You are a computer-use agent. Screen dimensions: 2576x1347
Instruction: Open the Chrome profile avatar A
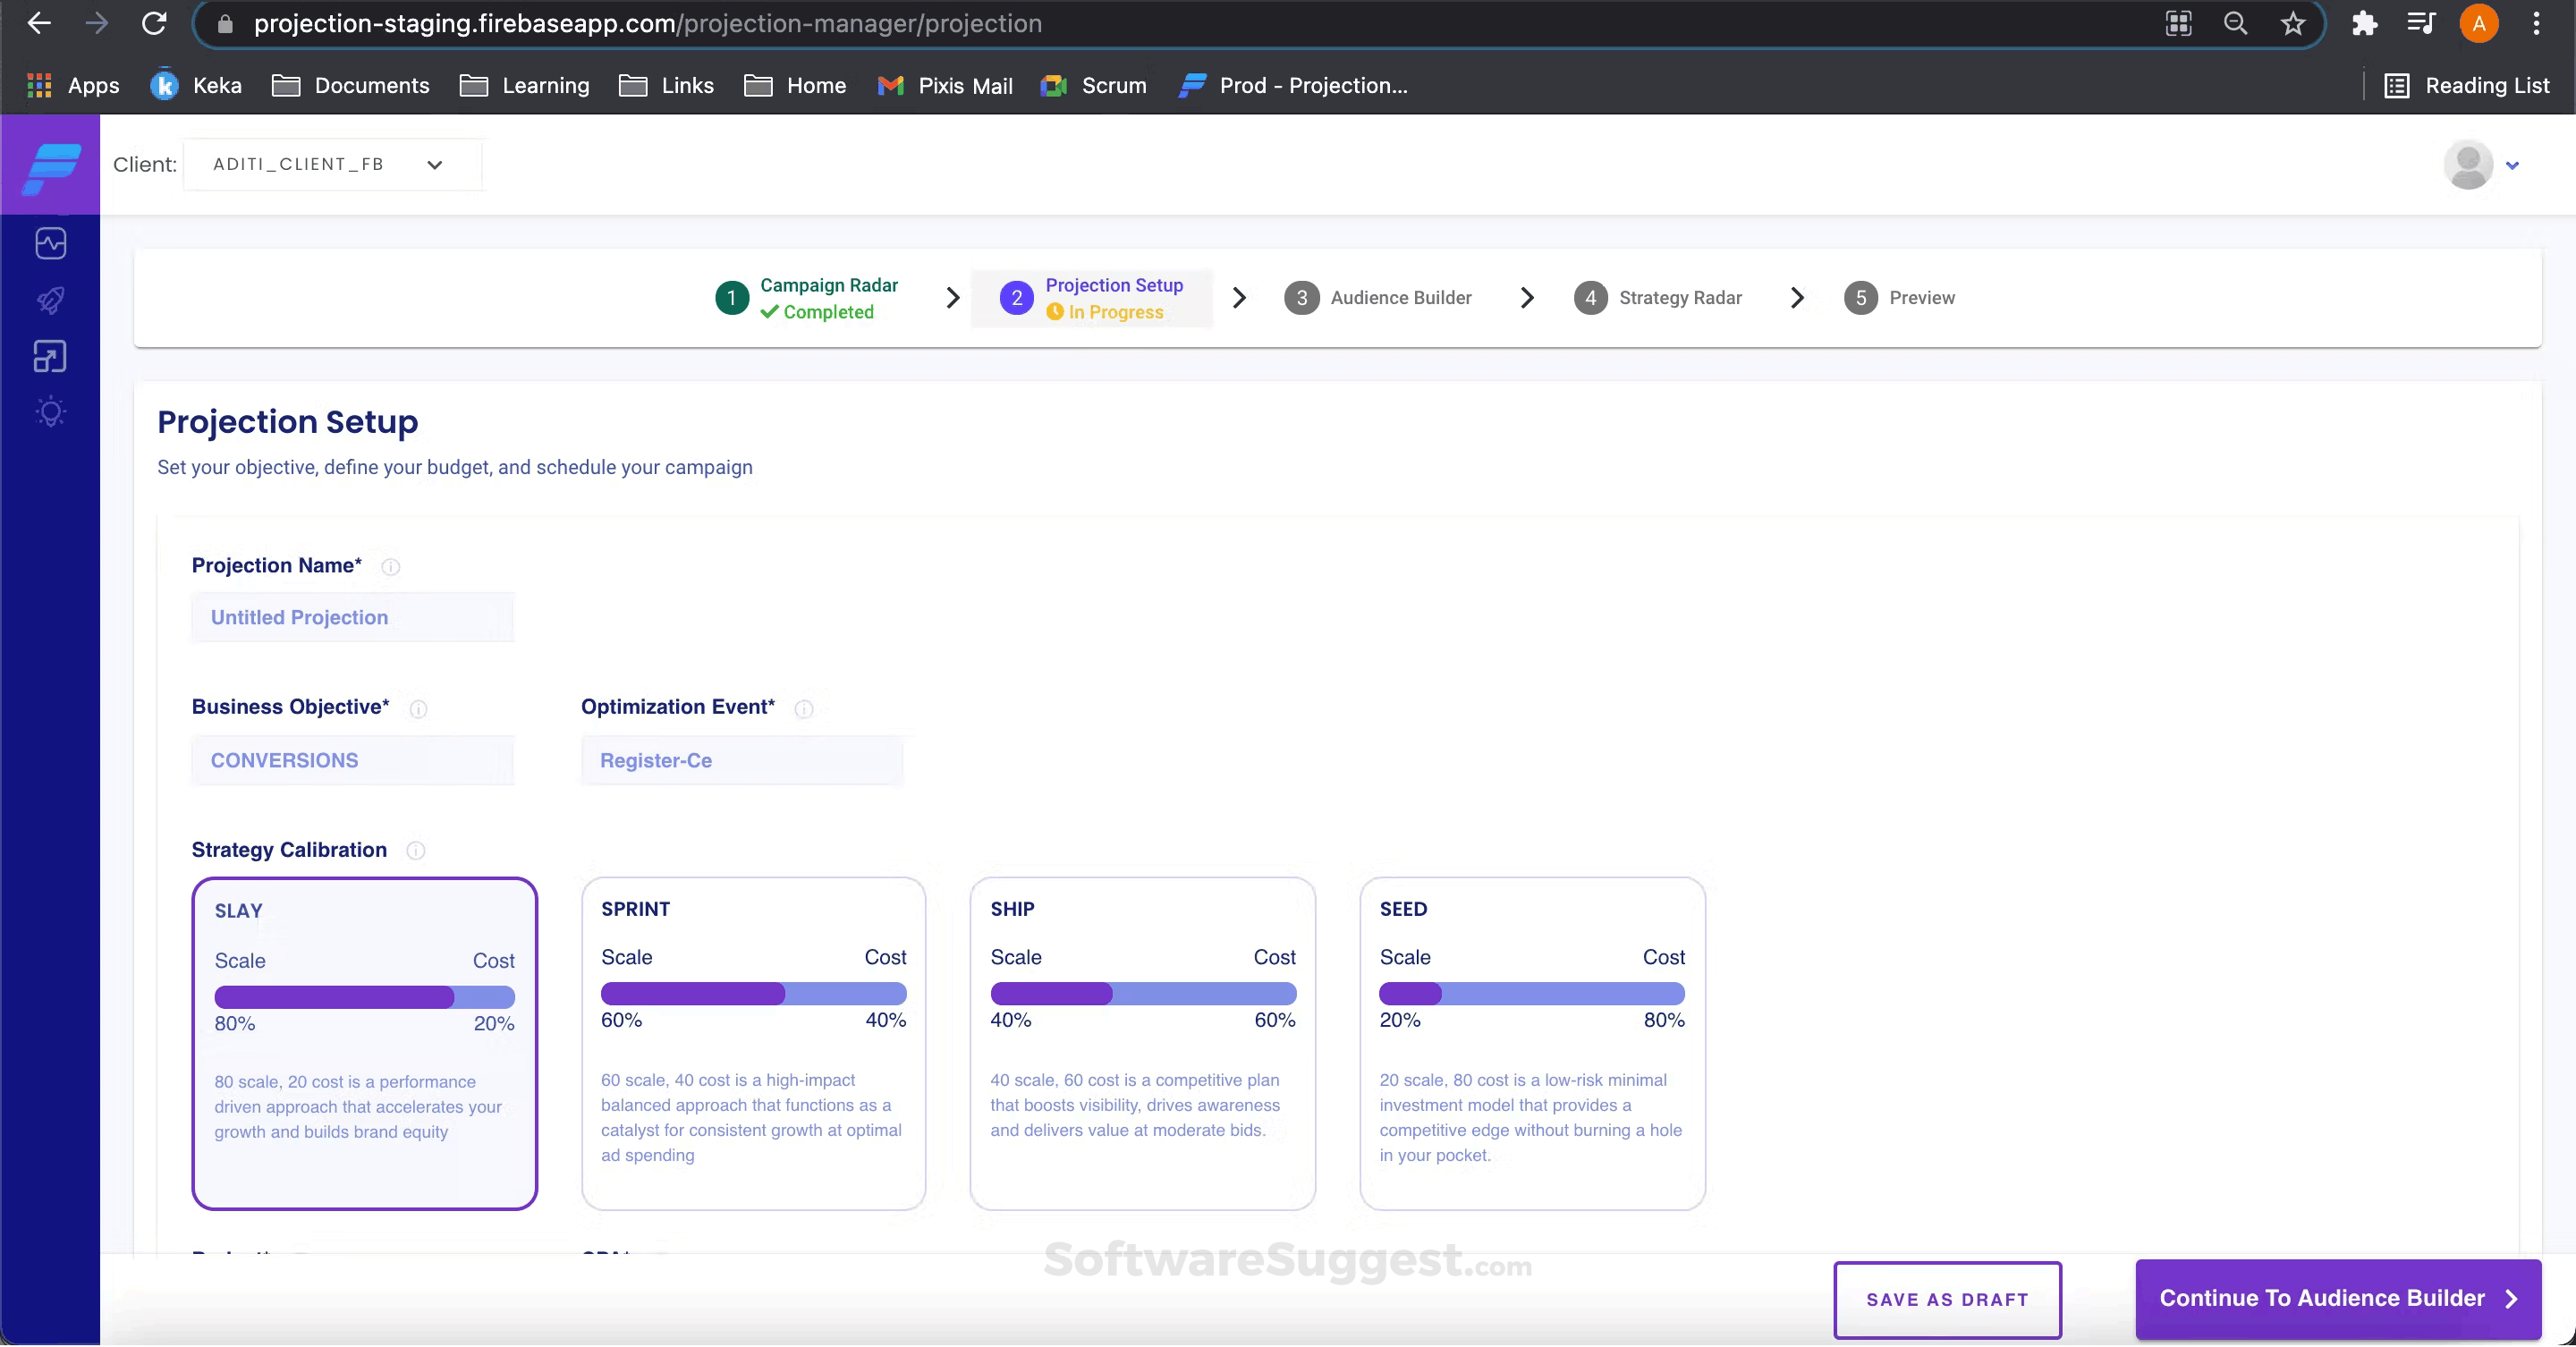2479,23
